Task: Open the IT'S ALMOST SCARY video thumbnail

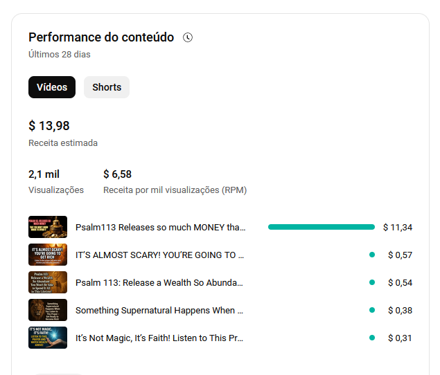Action: [48, 255]
